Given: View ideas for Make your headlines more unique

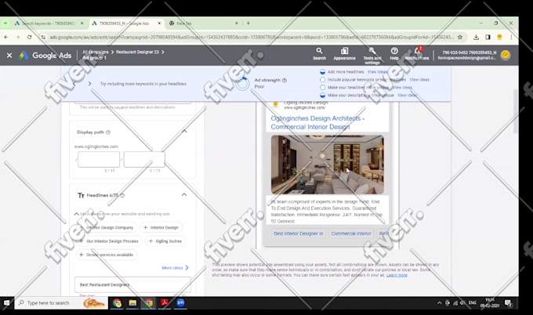Looking at the screenshot, I should pyautogui.click(x=402, y=87).
